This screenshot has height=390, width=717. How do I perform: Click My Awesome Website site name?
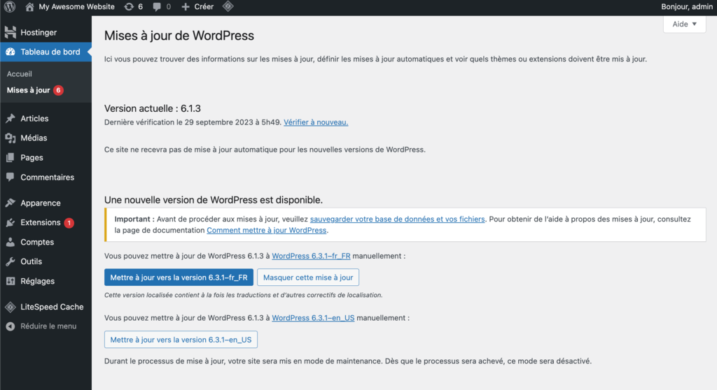(x=76, y=7)
